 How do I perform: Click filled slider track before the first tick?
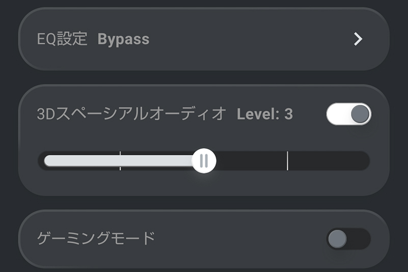(x=81, y=161)
